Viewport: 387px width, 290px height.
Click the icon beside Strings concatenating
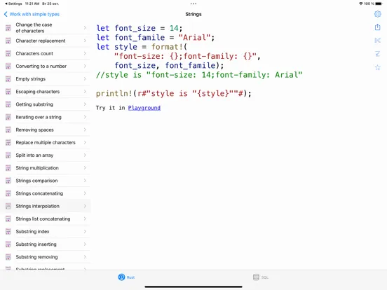click(x=8, y=193)
